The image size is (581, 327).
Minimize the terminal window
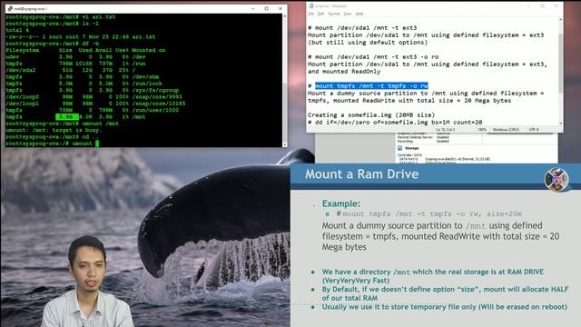252,8
